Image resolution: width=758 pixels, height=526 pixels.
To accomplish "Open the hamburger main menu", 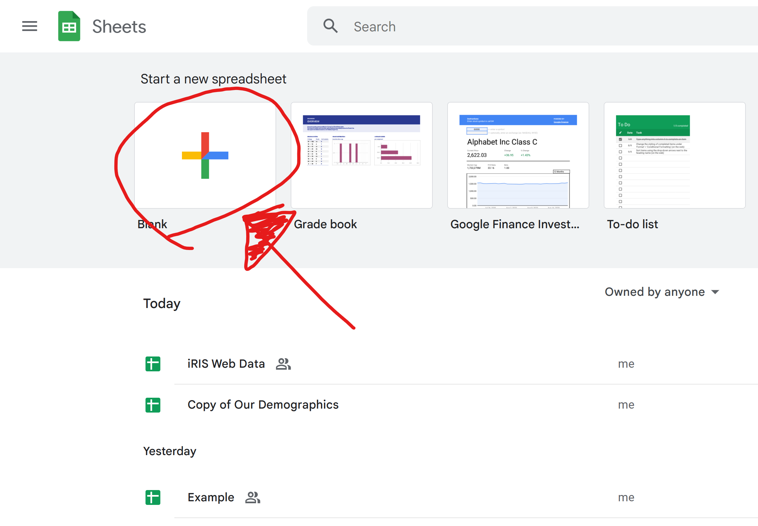I will click(30, 26).
